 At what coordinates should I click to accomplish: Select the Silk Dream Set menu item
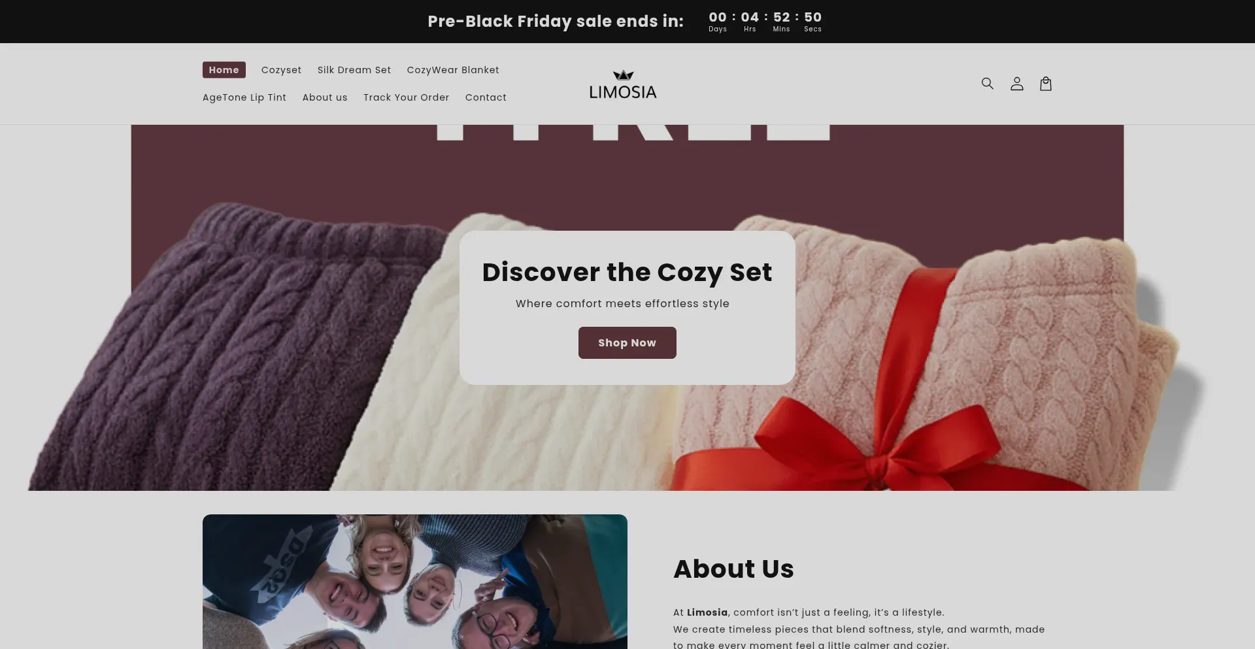point(354,70)
